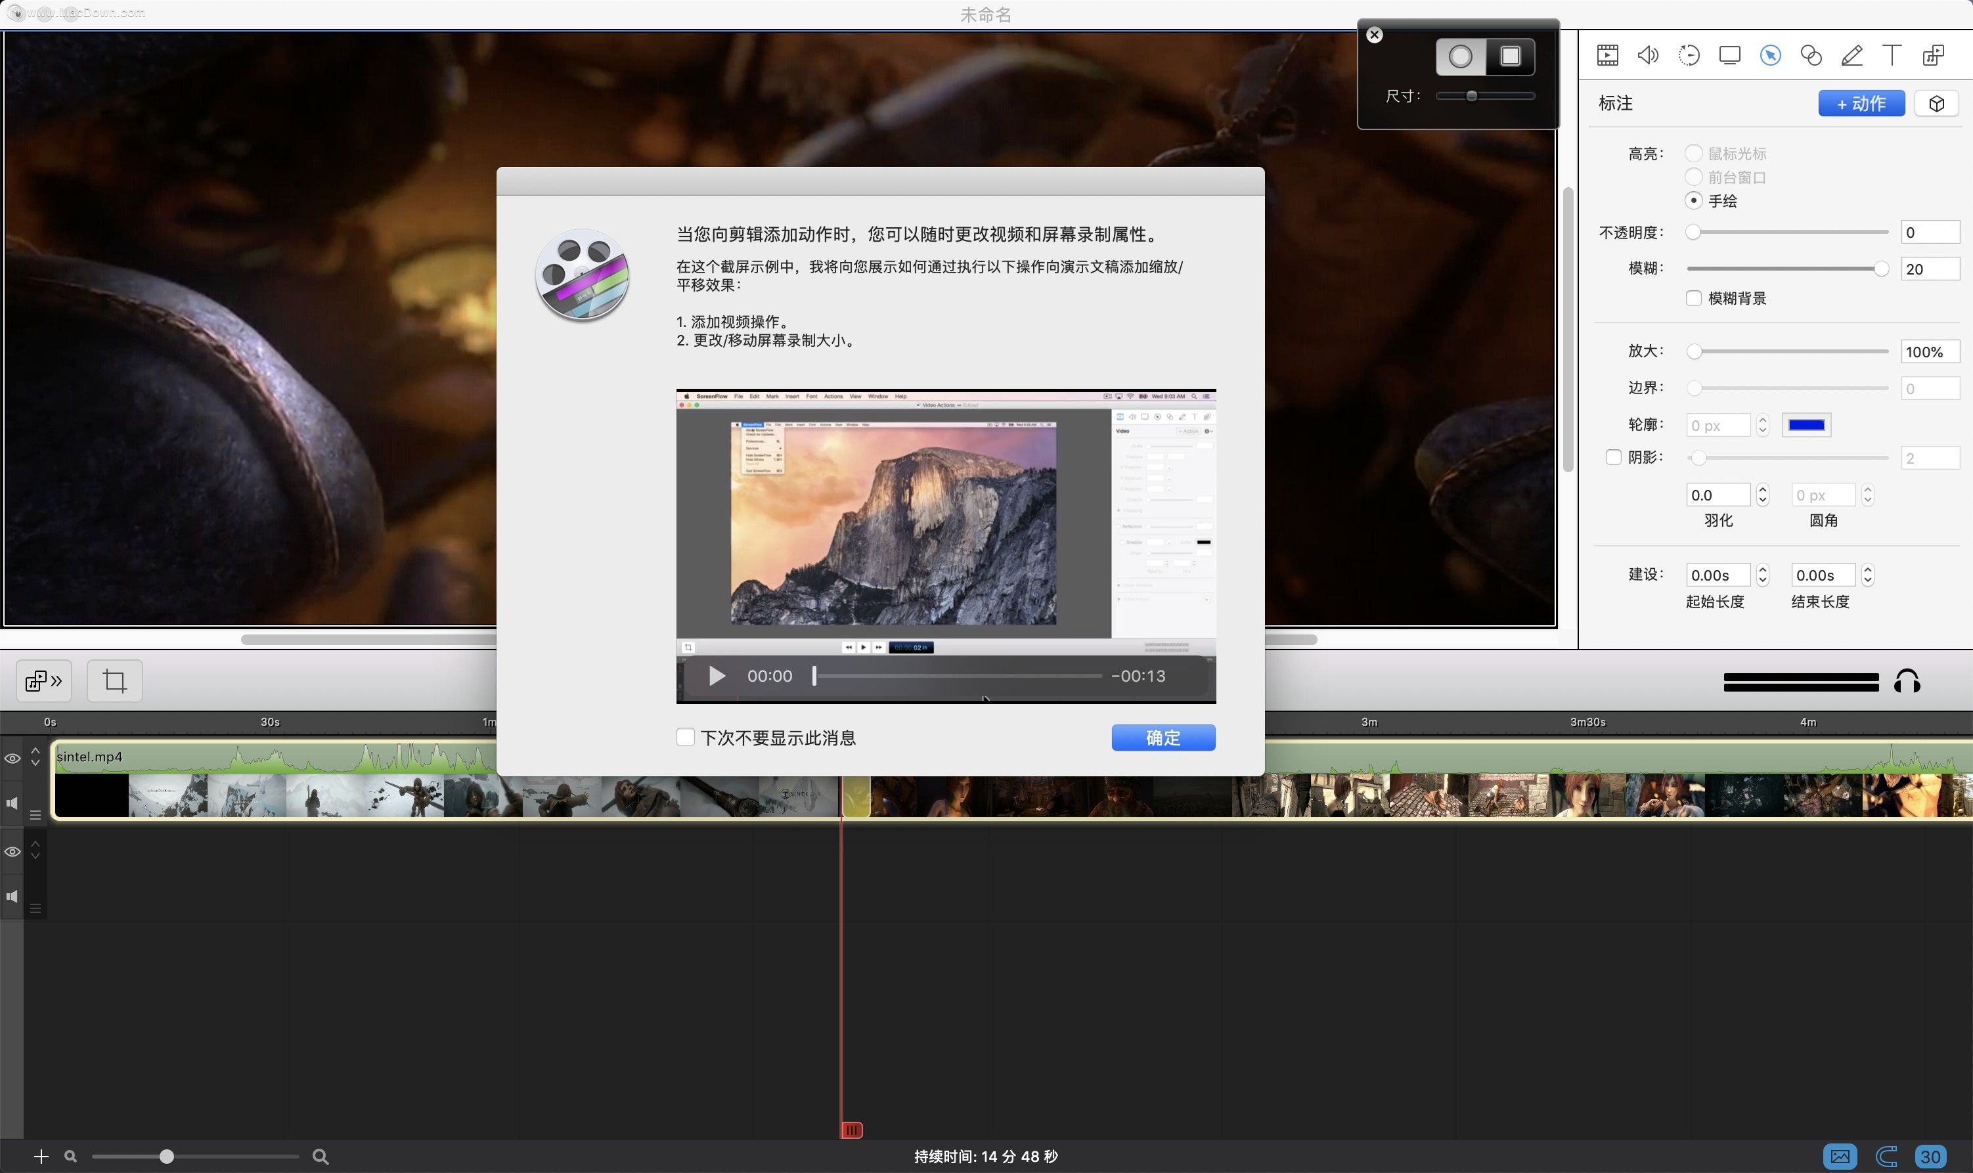1973x1173 pixels.
Task: Close the freehand shape tool palette
Action: (1375, 35)
